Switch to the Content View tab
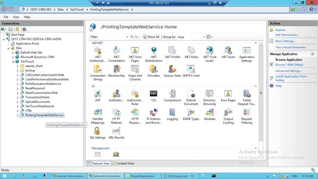Image resolution: width=318 pixels, height=179 pixels. point(123,163)
